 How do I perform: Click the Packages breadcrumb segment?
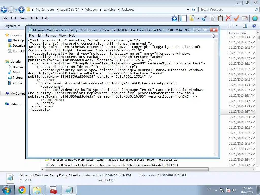point(127,10)
